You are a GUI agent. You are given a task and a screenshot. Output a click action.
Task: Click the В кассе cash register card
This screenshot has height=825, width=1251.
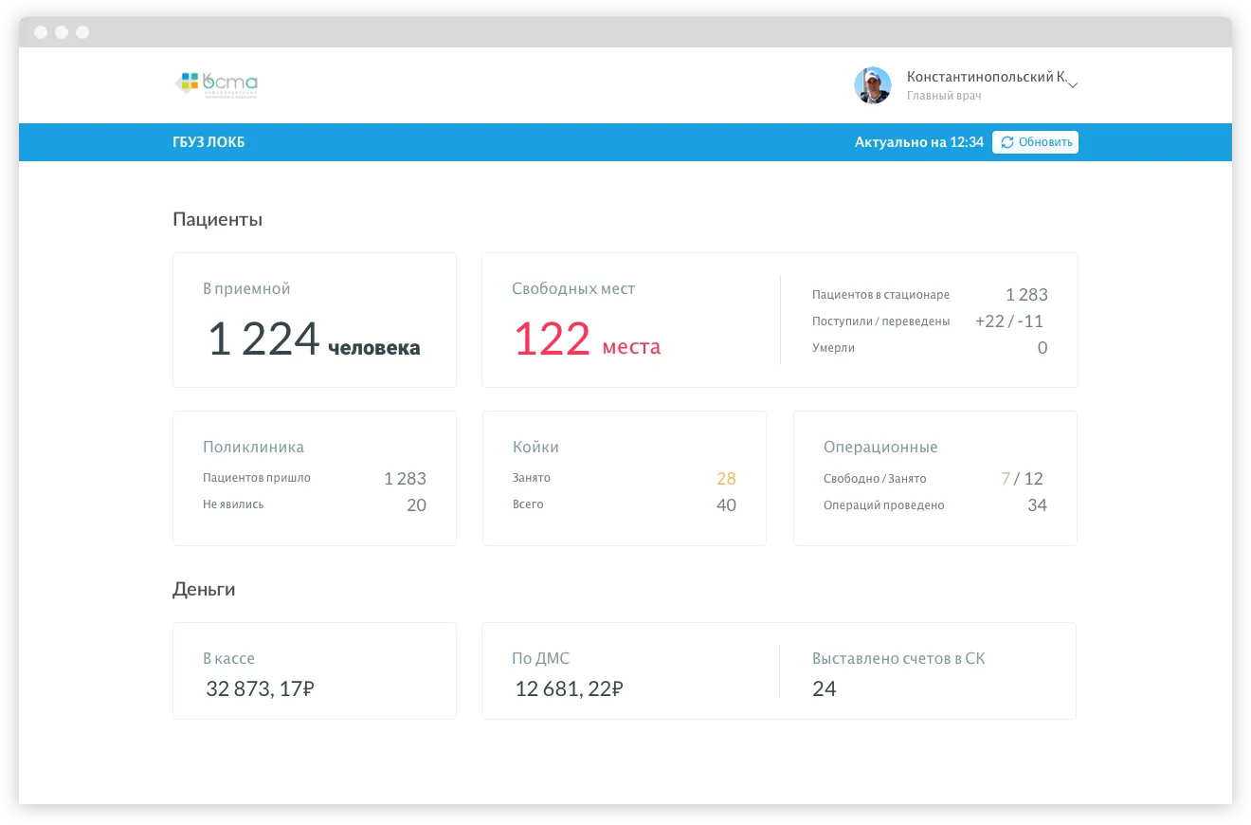click(x=314, y=669)
